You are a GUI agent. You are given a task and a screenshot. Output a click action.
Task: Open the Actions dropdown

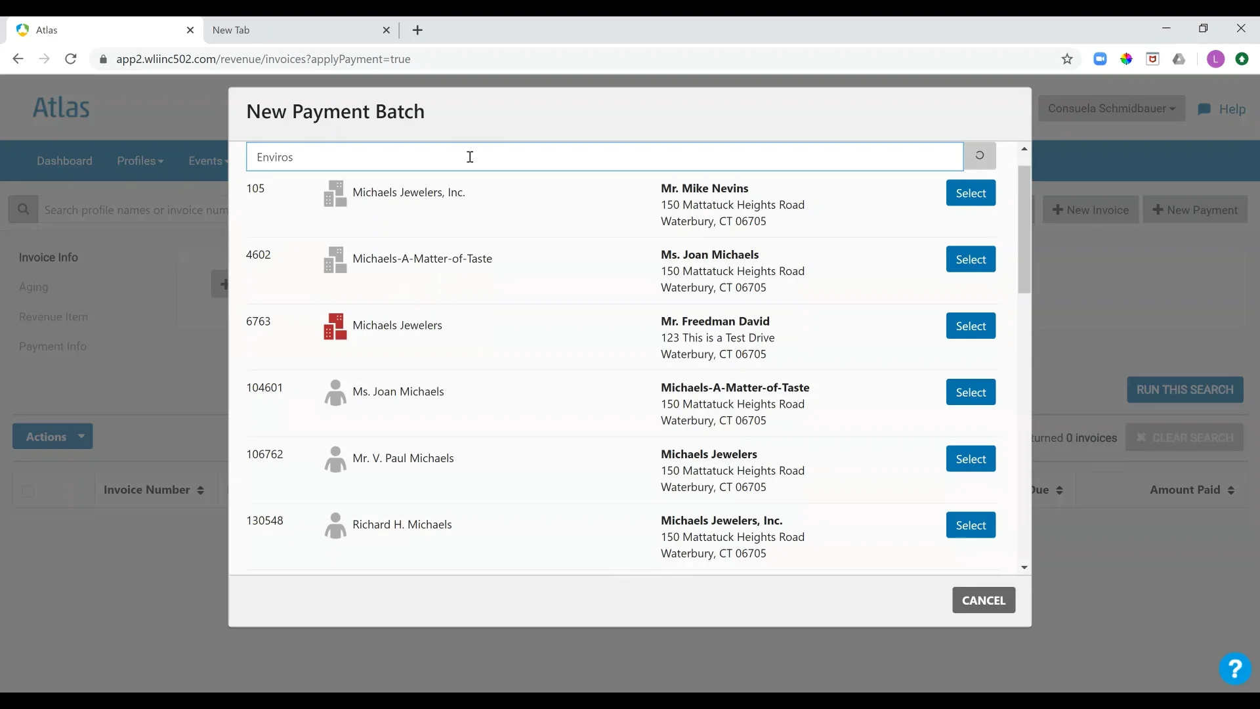pos(52,437)
